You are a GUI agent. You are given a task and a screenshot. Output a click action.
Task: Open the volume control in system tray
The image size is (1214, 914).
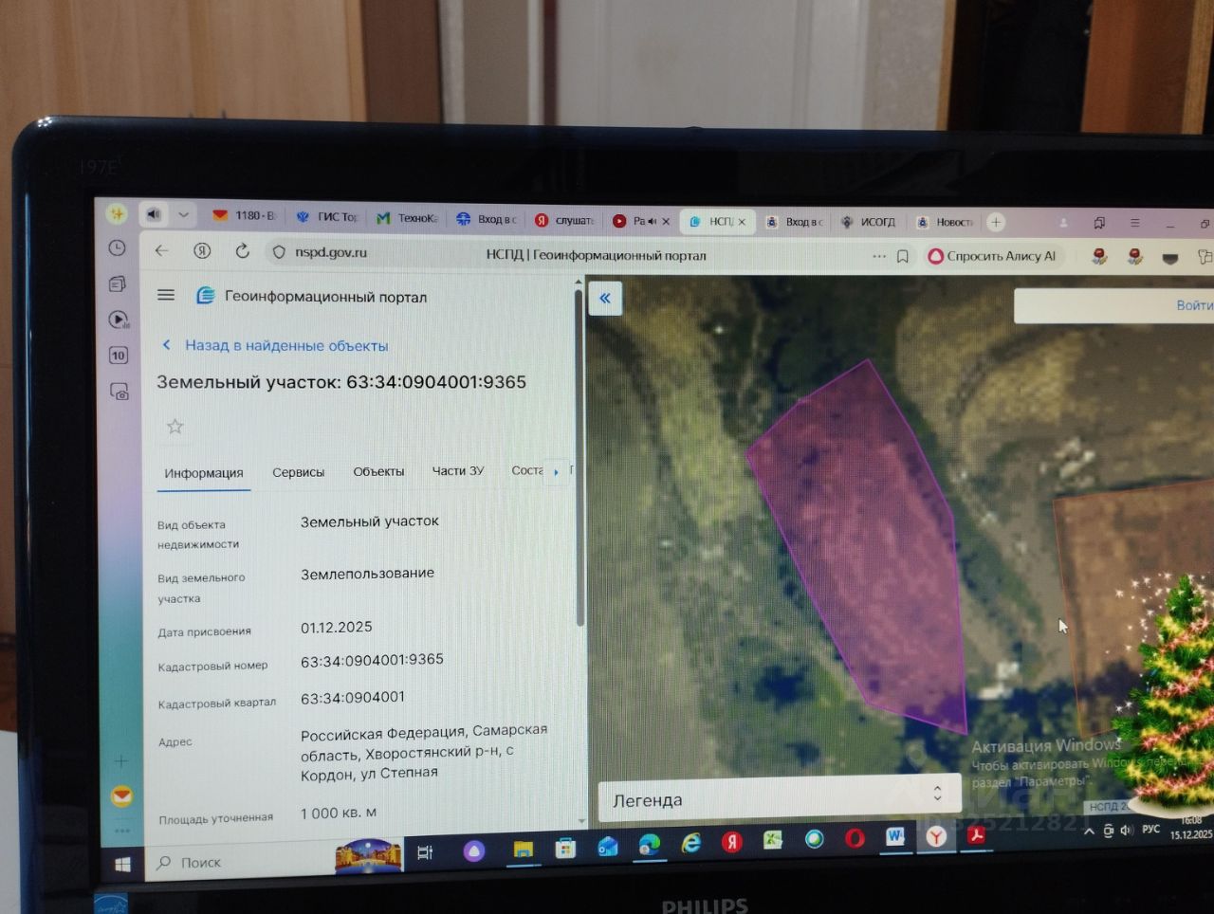pos(1126,831)
